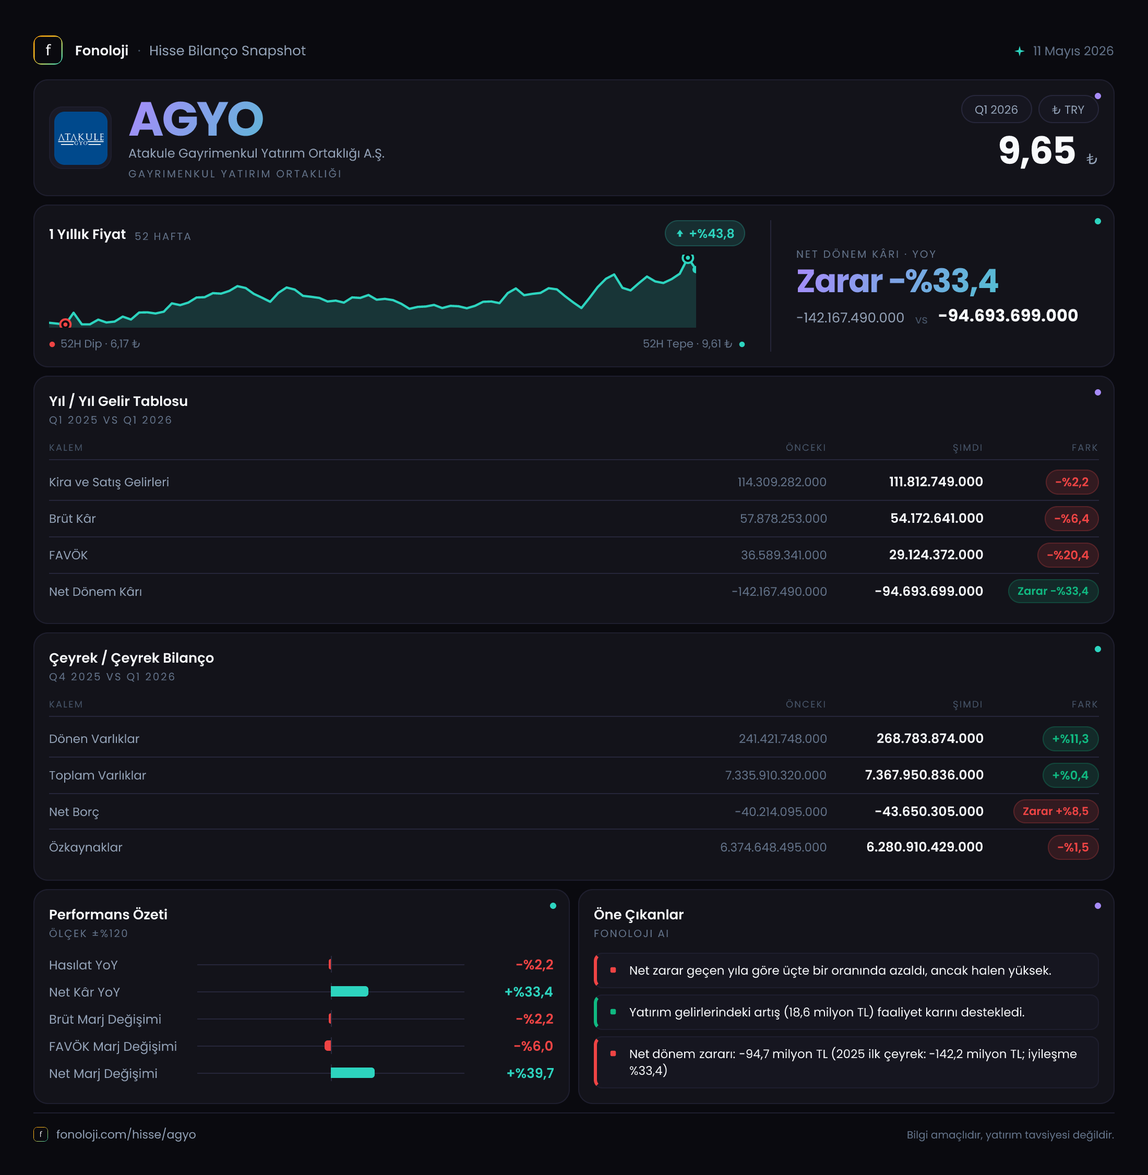Click the "Zarar -%33,4" headline

[897, 281]
